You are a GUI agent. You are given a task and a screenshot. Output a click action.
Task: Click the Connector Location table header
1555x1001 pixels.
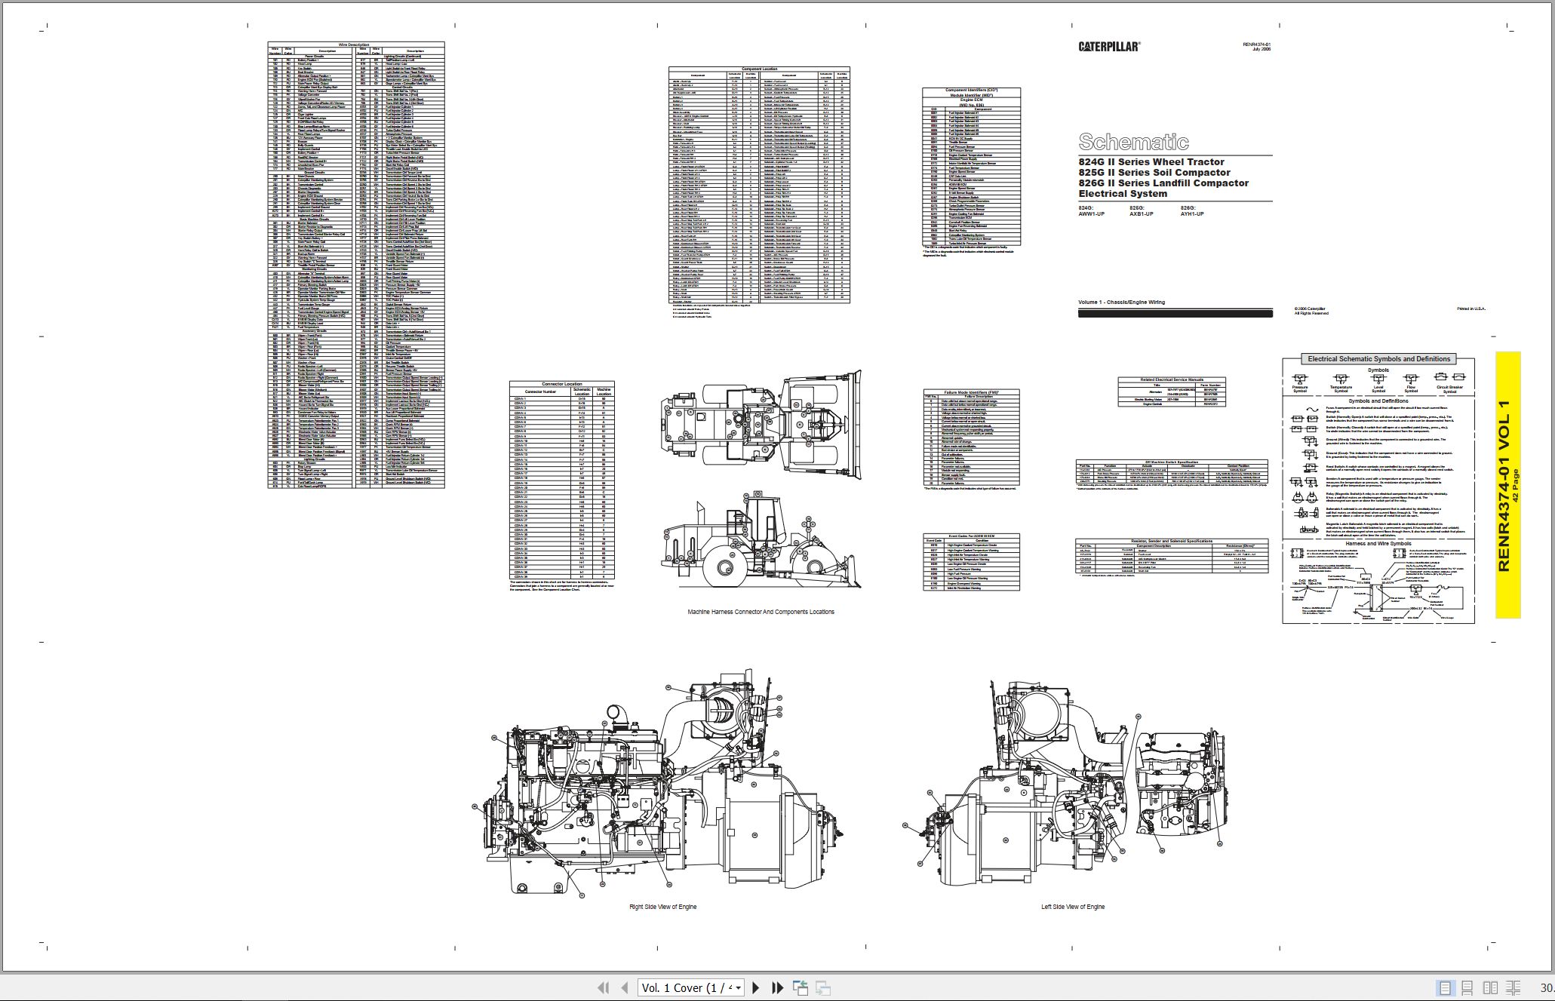(562, 385)
